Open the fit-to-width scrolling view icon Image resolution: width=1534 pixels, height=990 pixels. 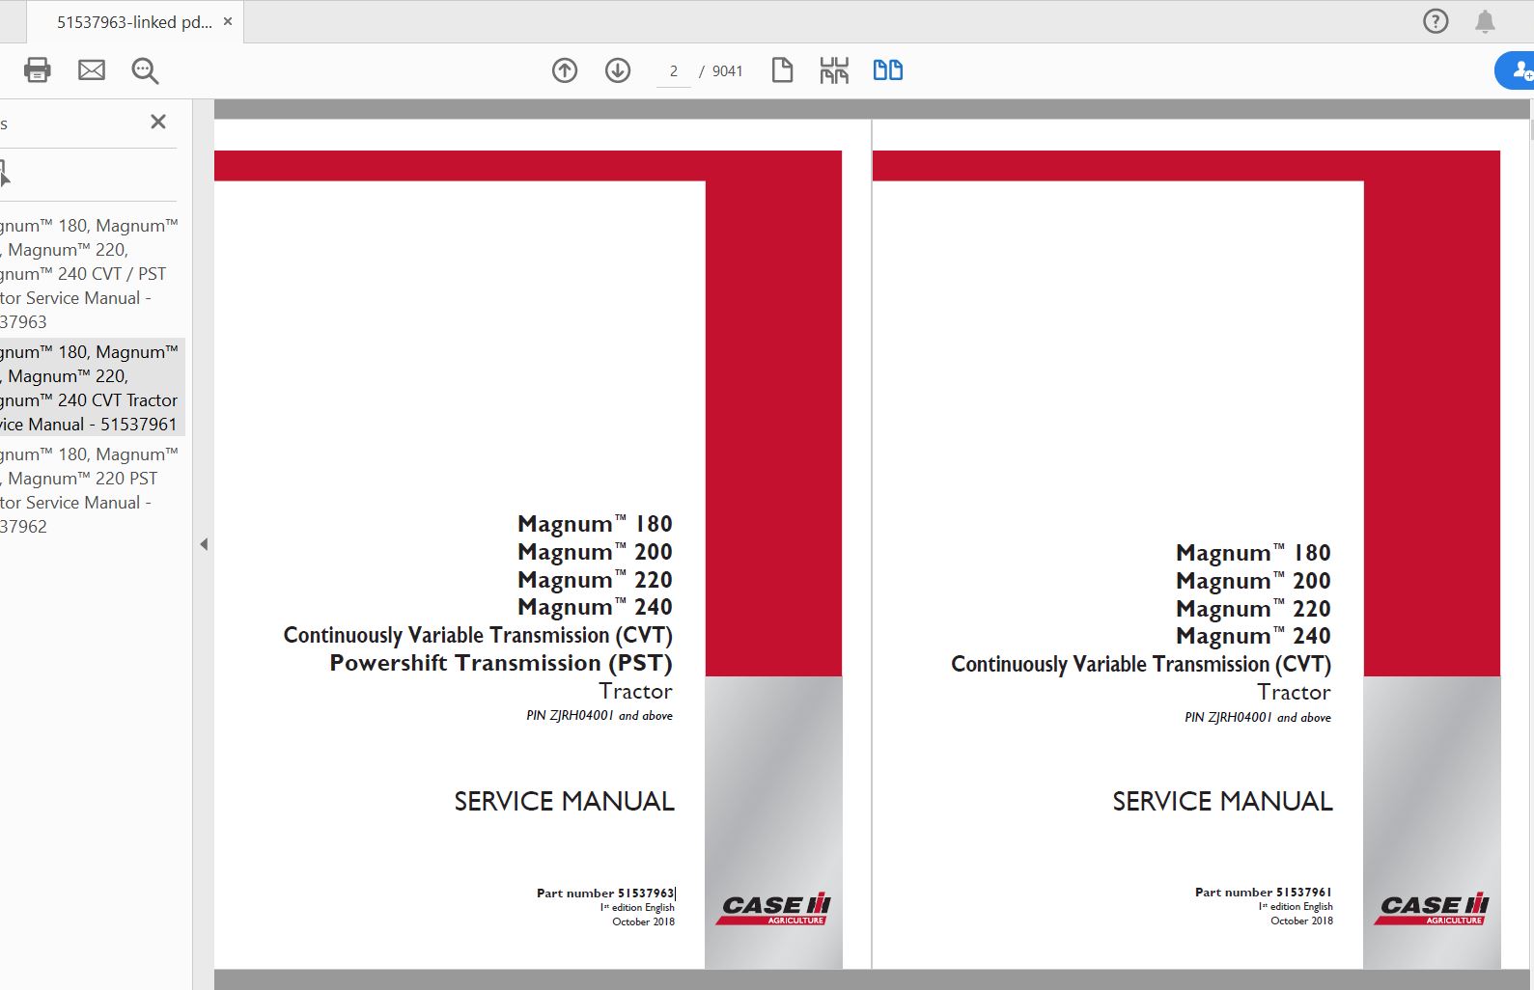click(834, 70)
